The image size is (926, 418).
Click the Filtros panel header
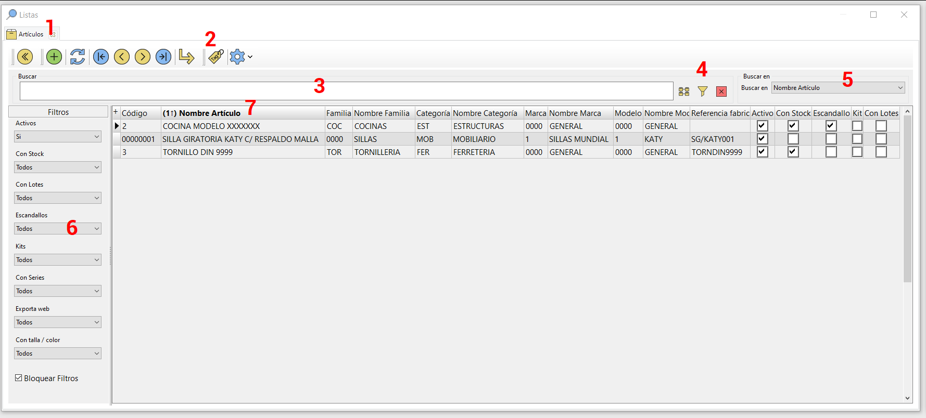(x=58, y=112)
